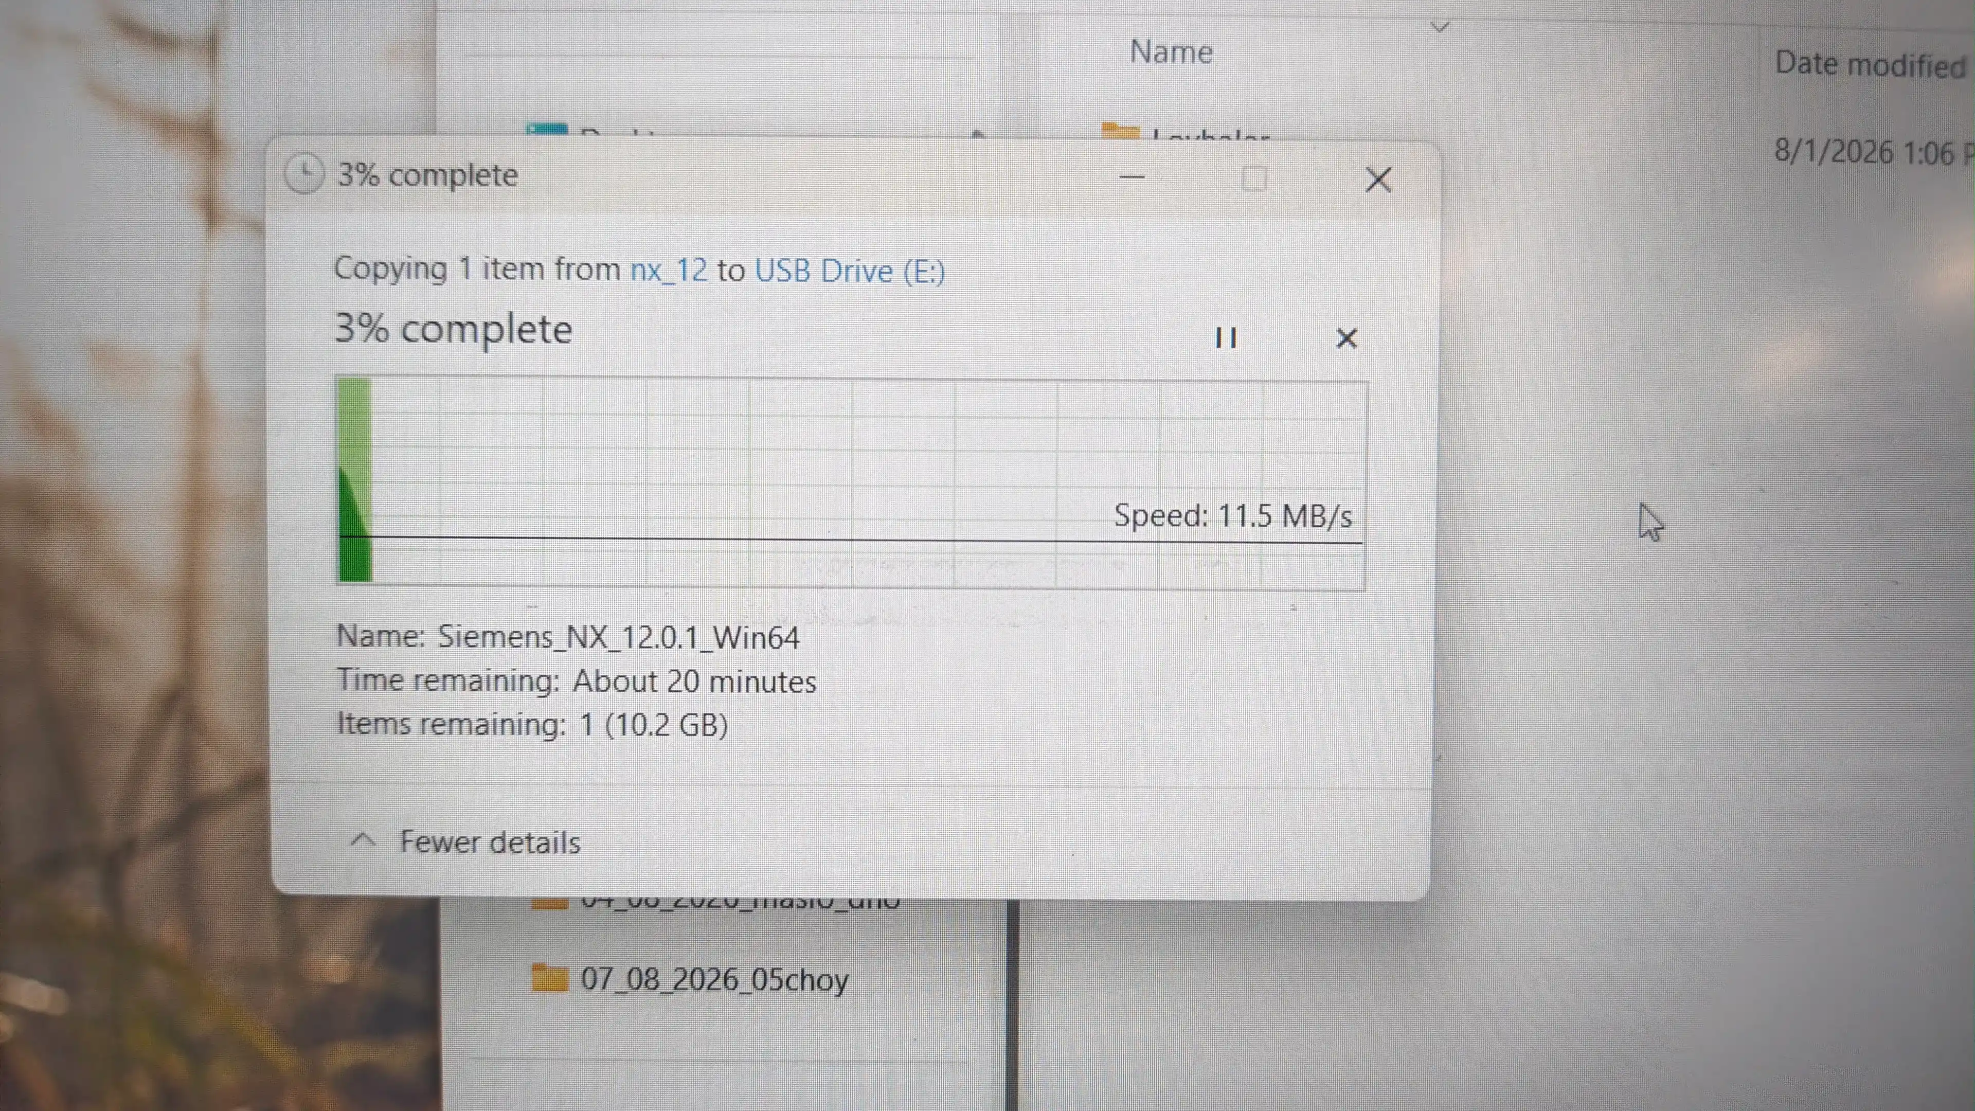The image size is (1975, 1111).
Task: Click the transfer speed graph area
Action: (x=851, y=483)
